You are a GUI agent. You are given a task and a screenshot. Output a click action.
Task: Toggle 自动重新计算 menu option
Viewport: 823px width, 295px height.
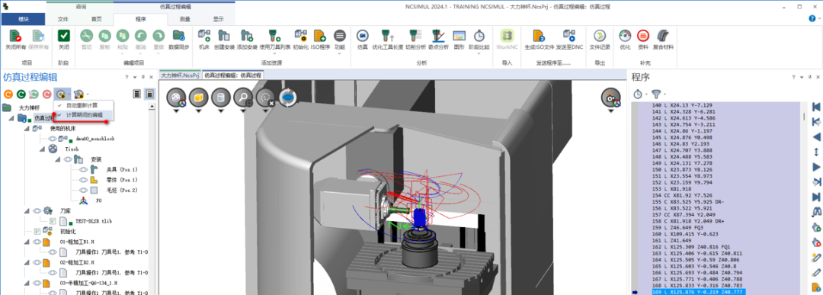[x=82, y=105]
